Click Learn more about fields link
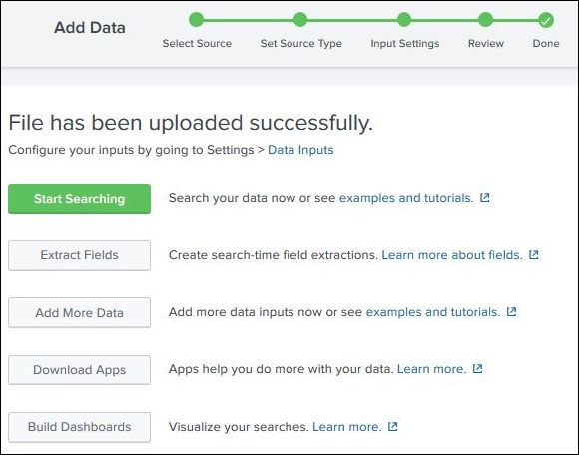Image resolution: width=579 pixels, height=455 pixels. pyautogui.click(x=452, y=255)
